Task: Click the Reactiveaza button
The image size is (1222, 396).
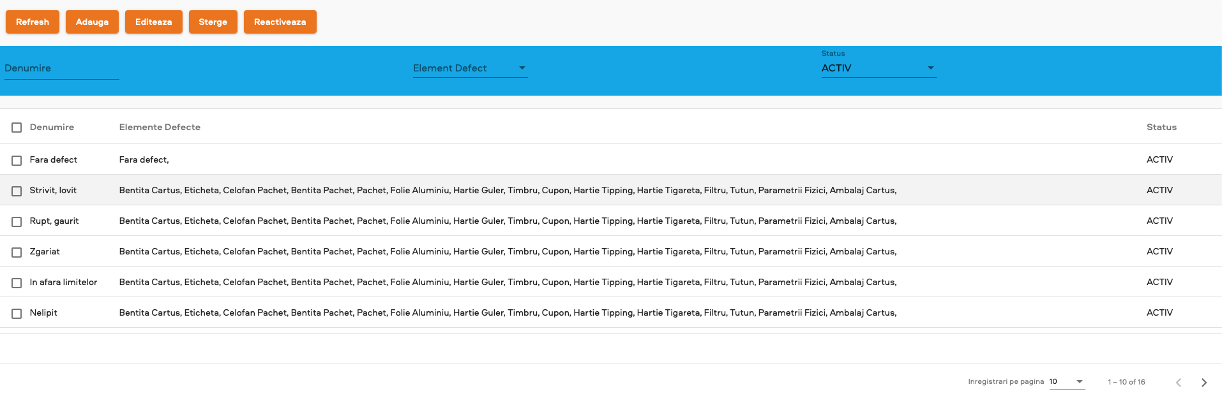Action: coord(280,22)
